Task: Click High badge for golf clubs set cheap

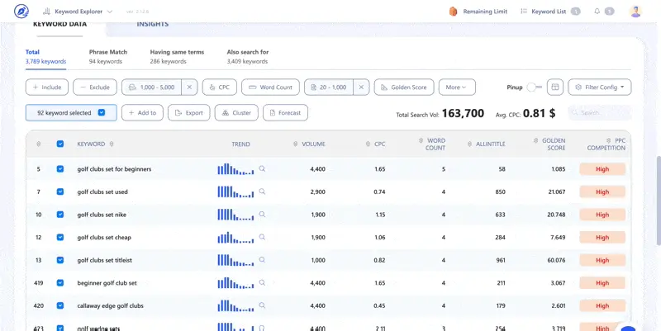Action: [x=602, y=237]
